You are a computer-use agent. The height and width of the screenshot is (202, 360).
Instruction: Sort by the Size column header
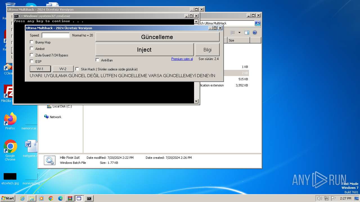coord(238,40)
